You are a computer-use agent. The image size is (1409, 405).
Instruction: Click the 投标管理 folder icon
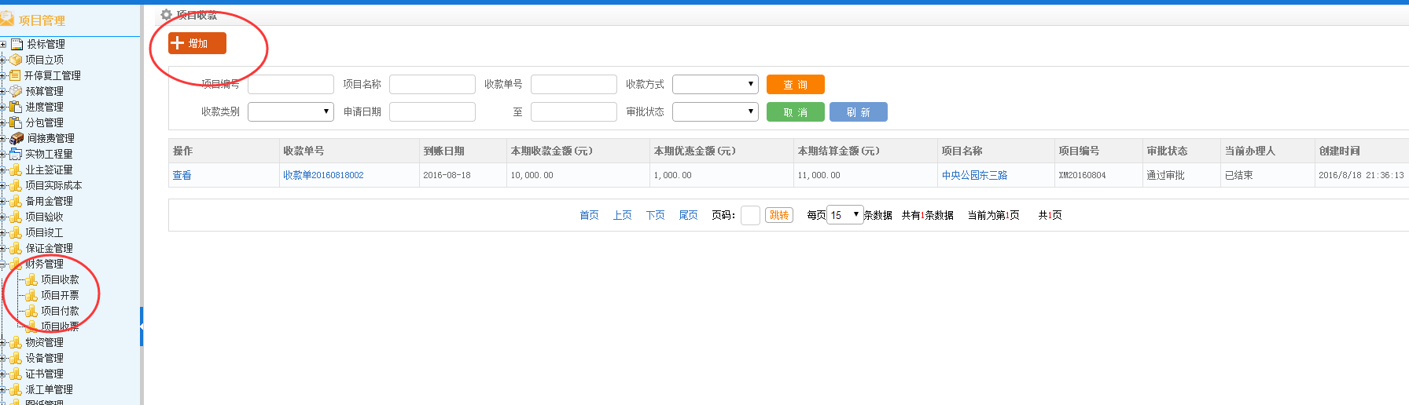coord(17,44)
